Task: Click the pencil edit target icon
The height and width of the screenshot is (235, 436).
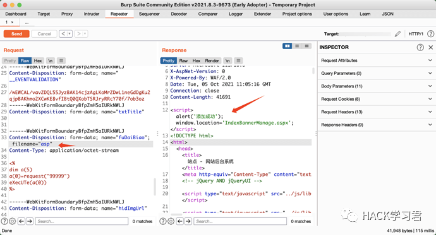Action: (x=397, y=34)
